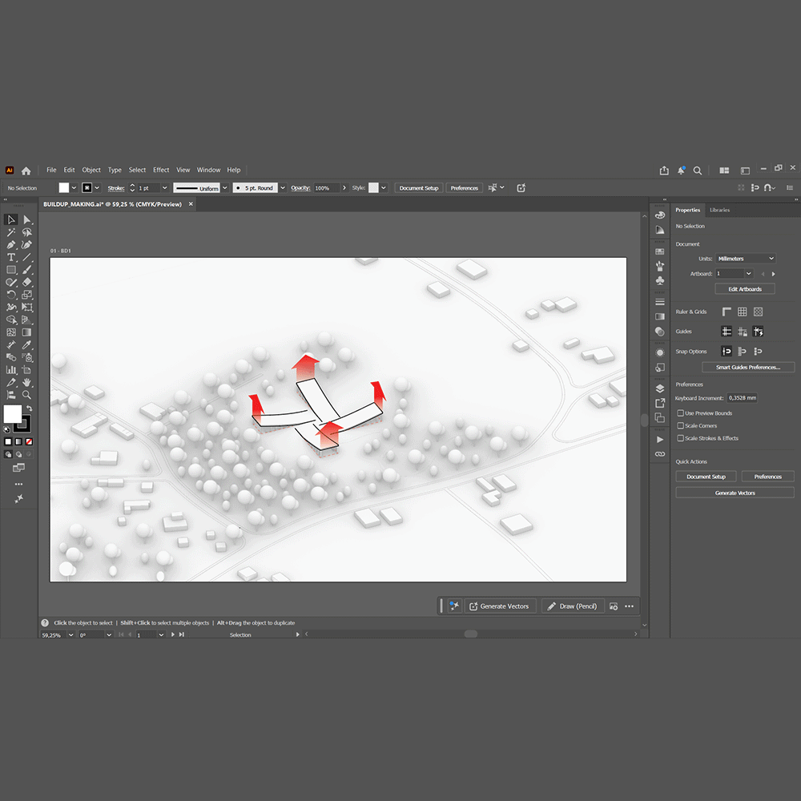Viewport: 801px width, 801px height.
Task: Select the Hand tool
Action: point(27,382)
